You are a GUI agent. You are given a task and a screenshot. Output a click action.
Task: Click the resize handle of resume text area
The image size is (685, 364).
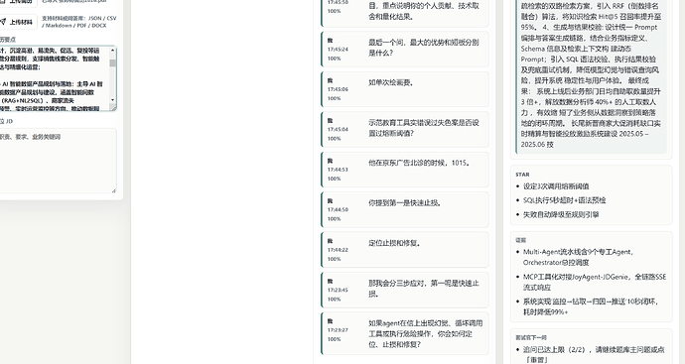[x=114, y=108]
